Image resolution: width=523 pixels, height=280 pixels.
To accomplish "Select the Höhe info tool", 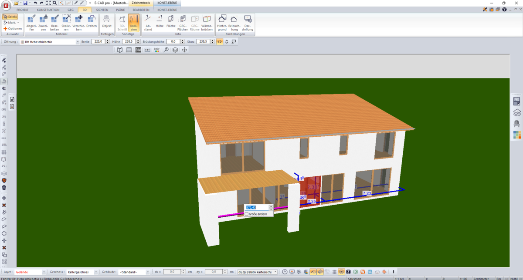I will click(160, 21).
